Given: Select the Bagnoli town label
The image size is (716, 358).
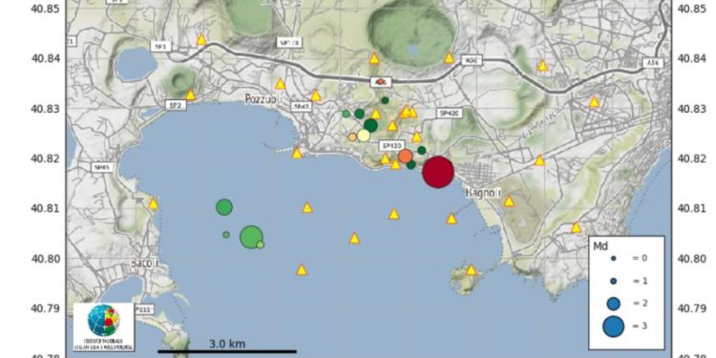Looking at the screenshot, I should pos(484,193).
